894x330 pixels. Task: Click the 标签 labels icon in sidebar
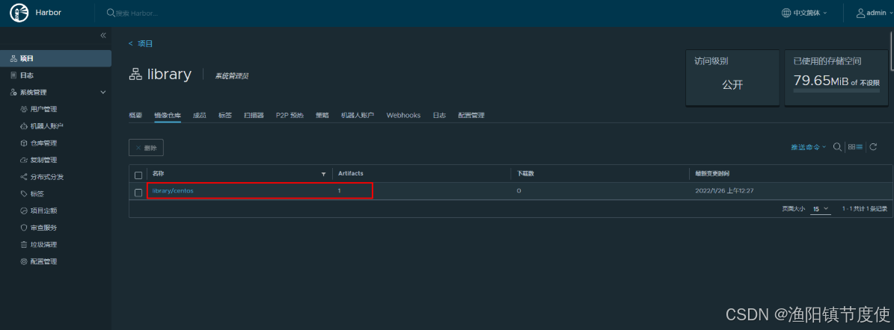tap(24, 194)
